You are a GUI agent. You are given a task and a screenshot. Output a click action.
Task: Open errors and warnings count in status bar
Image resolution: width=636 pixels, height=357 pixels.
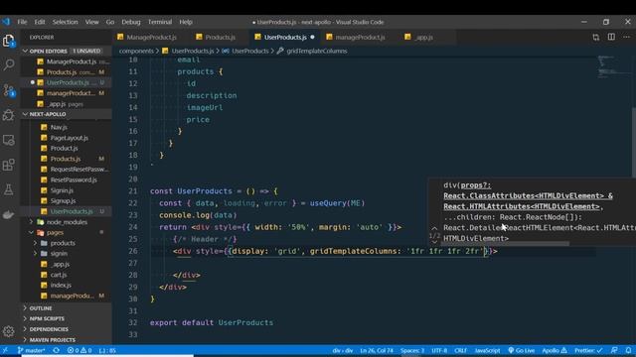(79, 350)
